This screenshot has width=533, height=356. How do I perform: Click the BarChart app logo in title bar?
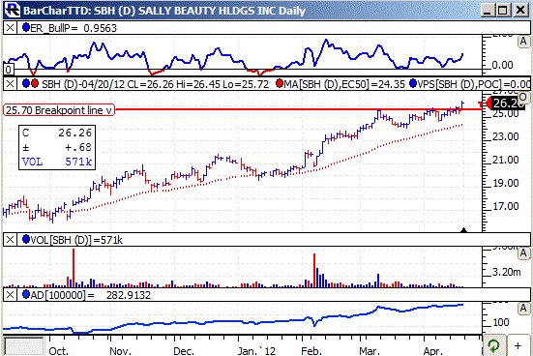coord(13,10)
